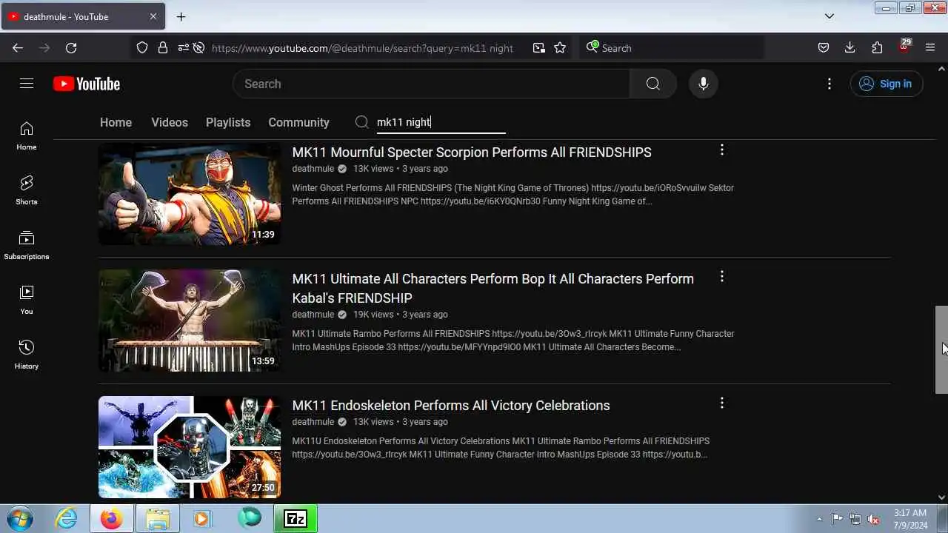948x533 pixels.
Task: Open the YouTube hamburger guide menu
Action: [27, 84]
